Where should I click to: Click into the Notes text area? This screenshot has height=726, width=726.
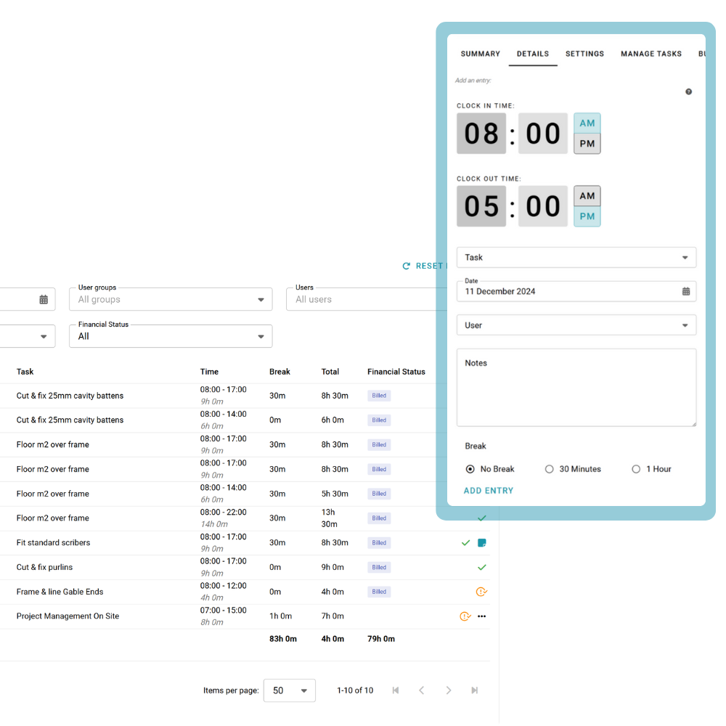(576, 388)
